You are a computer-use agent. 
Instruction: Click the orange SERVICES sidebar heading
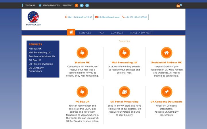[x=35, y=44]
